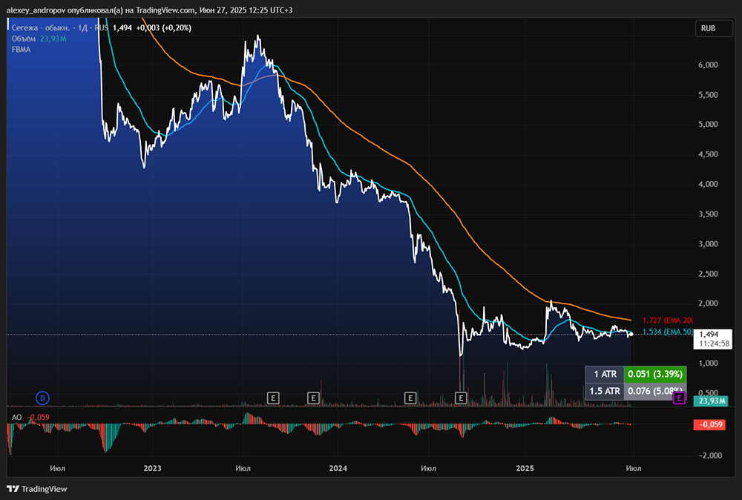The image size is (742, 500).
Task: Click the 1 ATR table cell
Action: point(605,374)
